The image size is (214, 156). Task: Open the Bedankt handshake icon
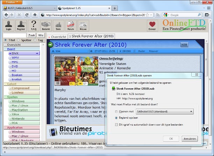point(46,25)
